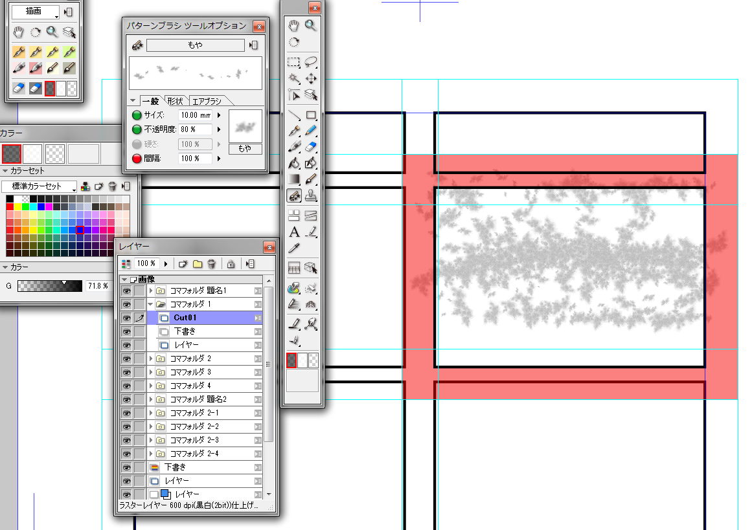Click the Lock Layer padlock icon
This screenshot has height=530, width=752.
tap(231, 263)
